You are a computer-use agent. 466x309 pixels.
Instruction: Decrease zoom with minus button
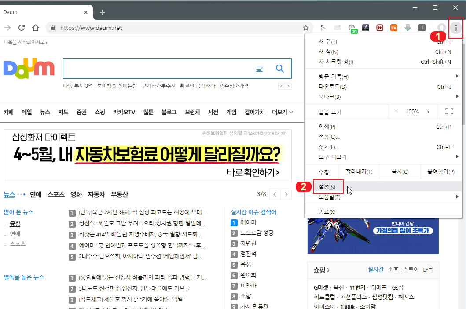coord(396,112)
